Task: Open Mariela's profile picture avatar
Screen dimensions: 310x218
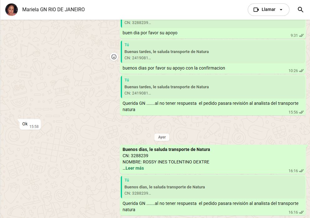Action: pyautogui.click(x=12, y=10)
